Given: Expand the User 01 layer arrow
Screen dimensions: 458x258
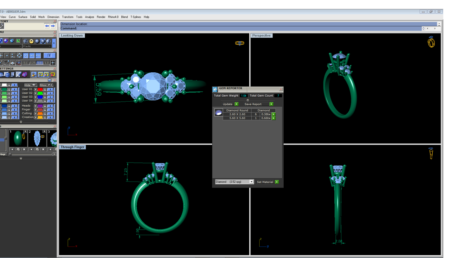Looking at the screenshot, I should [35, 89].
